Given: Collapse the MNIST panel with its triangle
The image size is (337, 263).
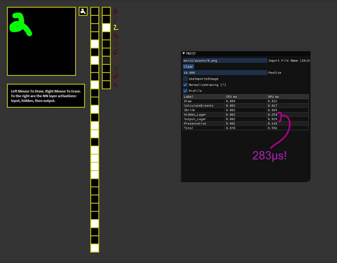Looking at the screenshot, I should pyautogui.click(x=184, y=53).
